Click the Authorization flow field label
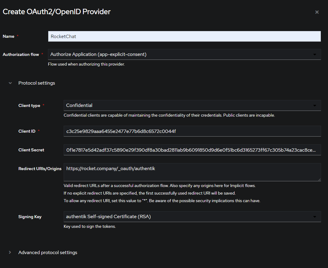This screenshot has height=268, width=328. [x=21, y=55]
